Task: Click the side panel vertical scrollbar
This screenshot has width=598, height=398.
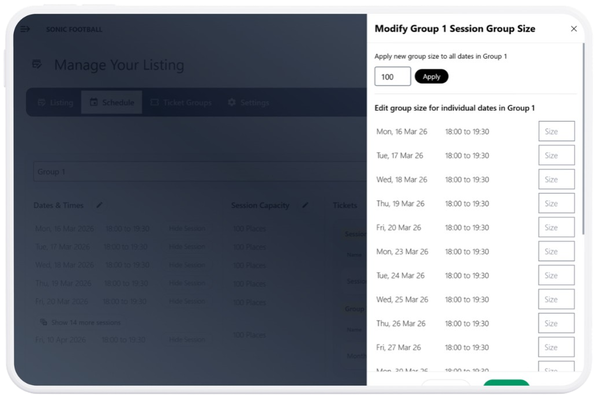Action: pyautogui.click(x=583, y=138)
